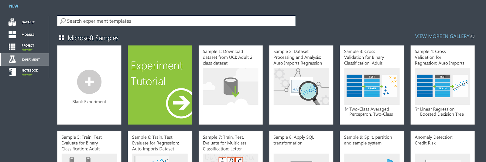Click the module icon beside Two-Class Averaged Perceptron
486x162 pixels.
pyautogui.click(x=346, y=109)
